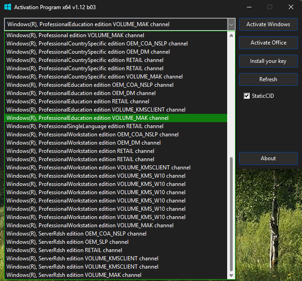Viewport: 302px width, 281px height.
Task: Click the list scrollbar up arrow
Action: point(231,35)
